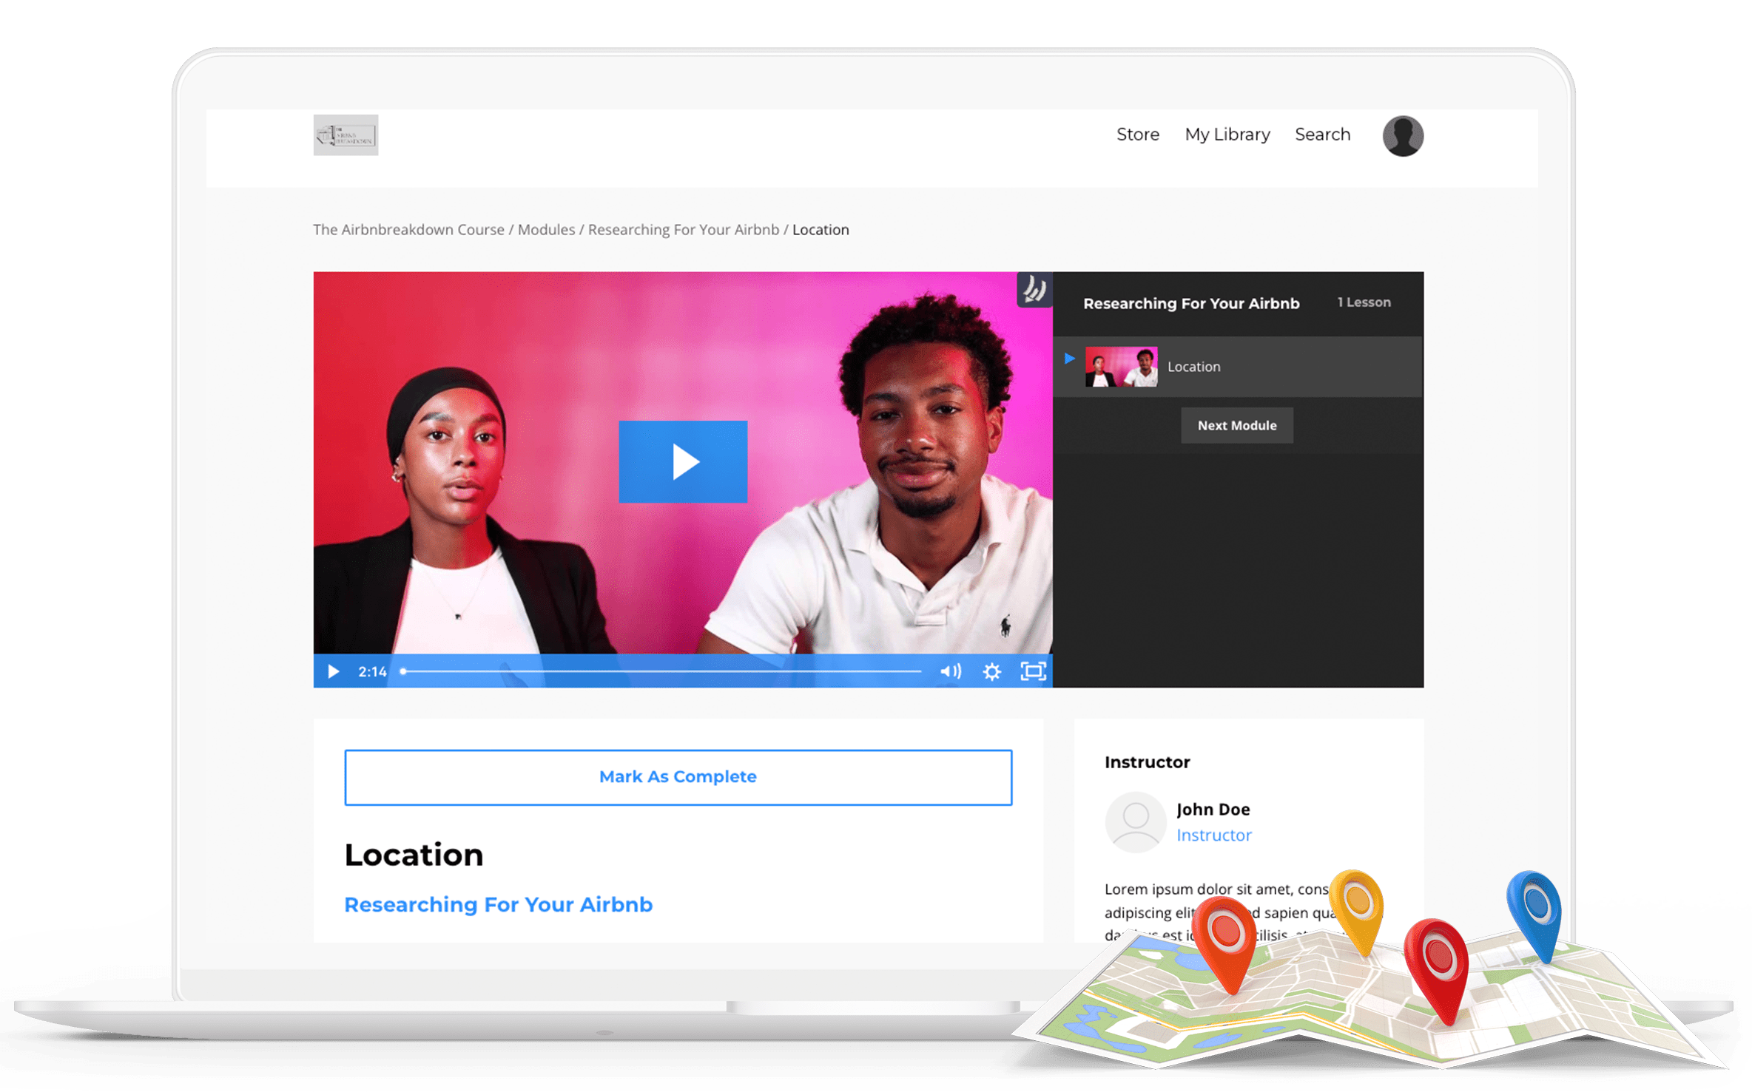Open the blue Researching For Your Airbnb link
1752x1092 pixels.
[x=498, y=904]
